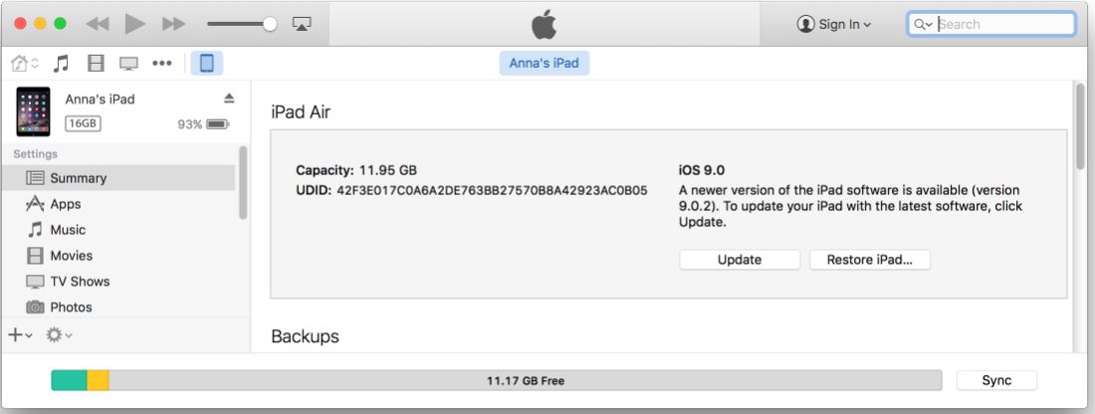Switch to the Music library icon
The height and width of the screenshot is (414, 1095).
coord(62,64)
